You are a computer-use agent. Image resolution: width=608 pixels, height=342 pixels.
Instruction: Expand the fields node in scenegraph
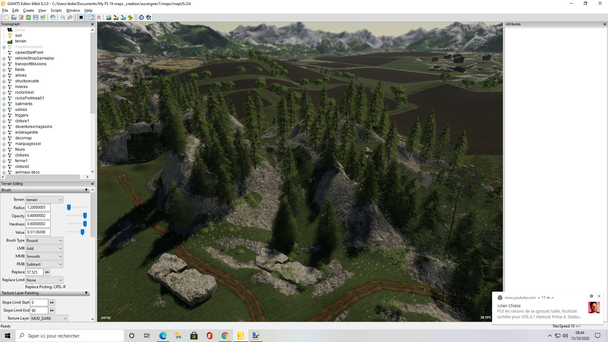(x=4, y=70)
